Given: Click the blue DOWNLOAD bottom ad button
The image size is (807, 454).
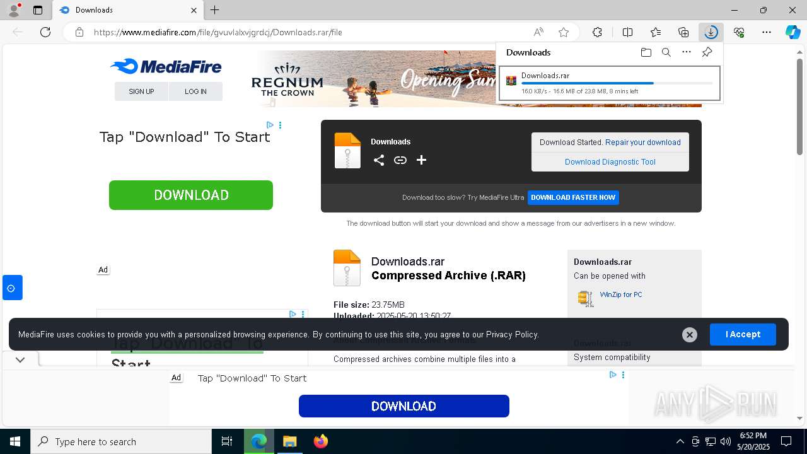Looking at the screenshot, I should click(403, 406).
